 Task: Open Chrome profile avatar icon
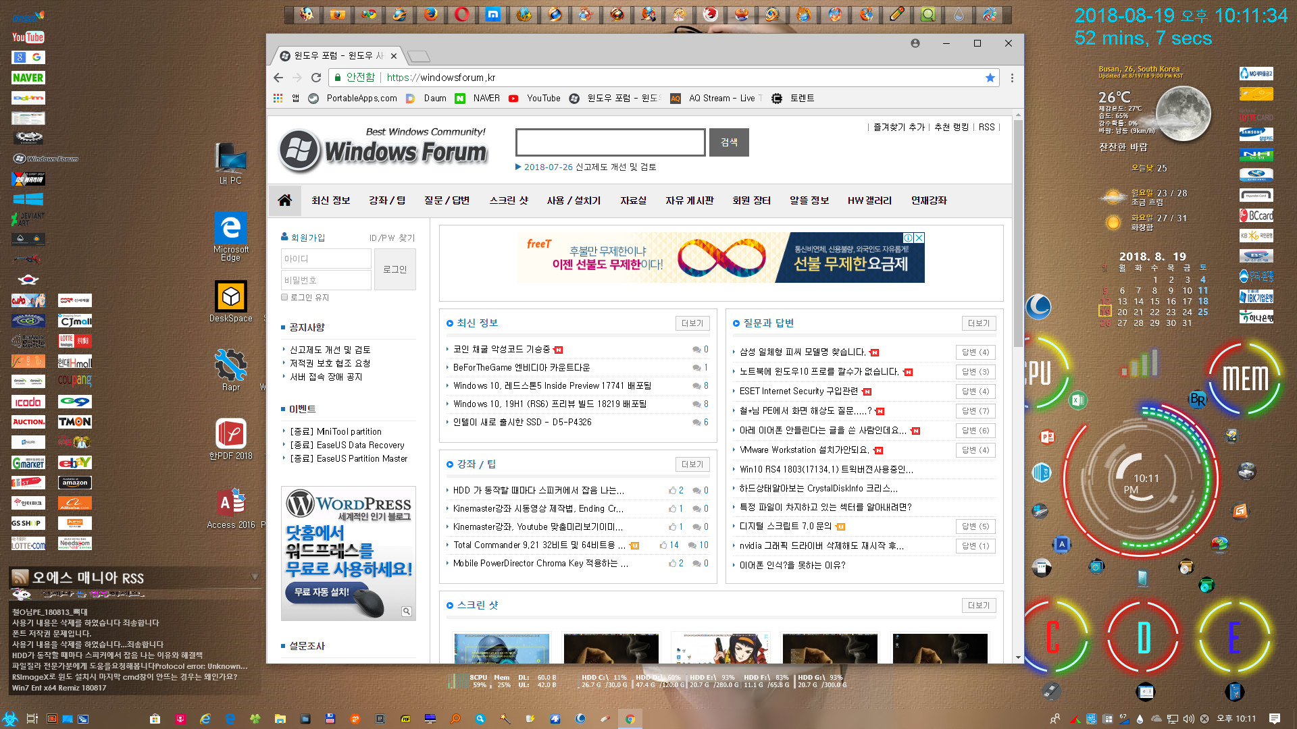[915, 43]
